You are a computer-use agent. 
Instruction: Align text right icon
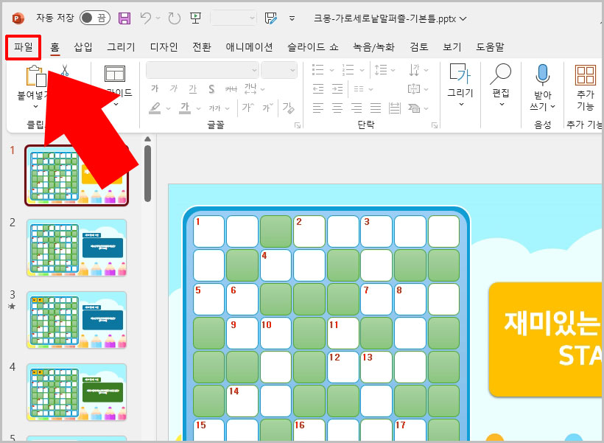[357, 108]
